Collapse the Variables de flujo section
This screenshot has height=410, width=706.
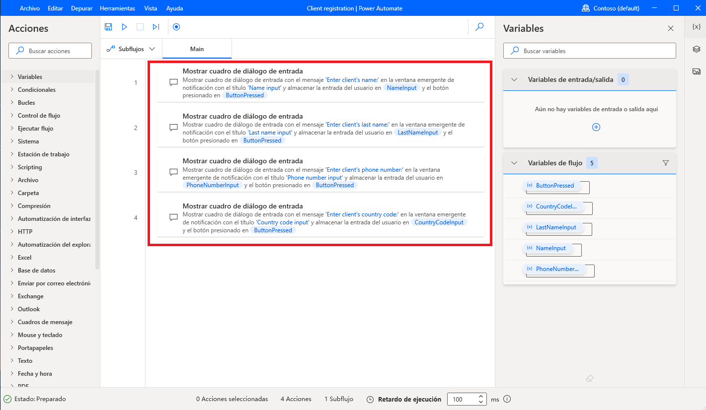pos(513,162)
